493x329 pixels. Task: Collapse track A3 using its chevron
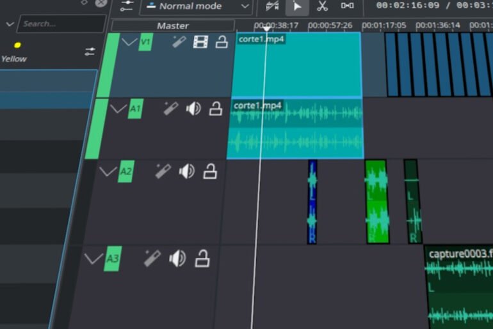click(x=93, y=259)
